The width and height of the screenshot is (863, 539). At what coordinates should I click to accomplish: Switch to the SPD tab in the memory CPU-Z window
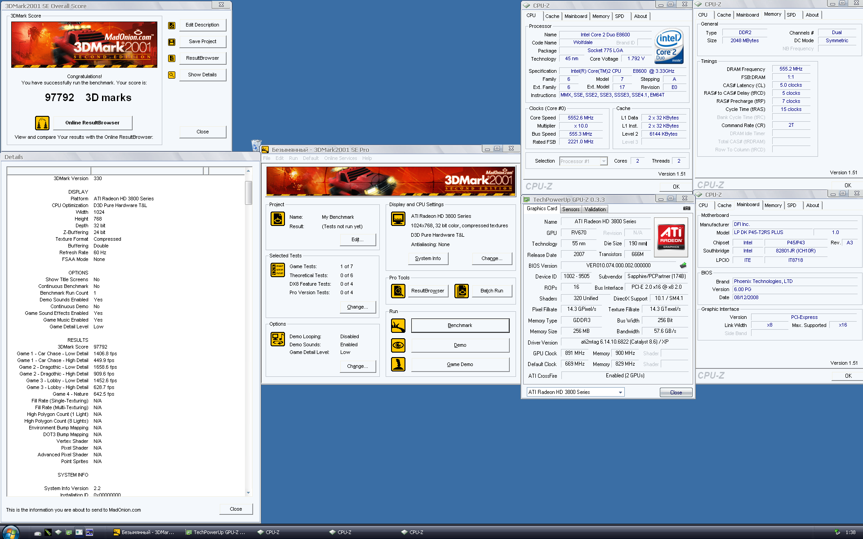[791, 15]
